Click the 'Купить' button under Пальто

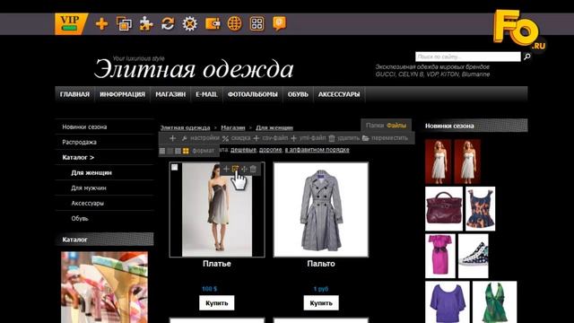(321, 303)
